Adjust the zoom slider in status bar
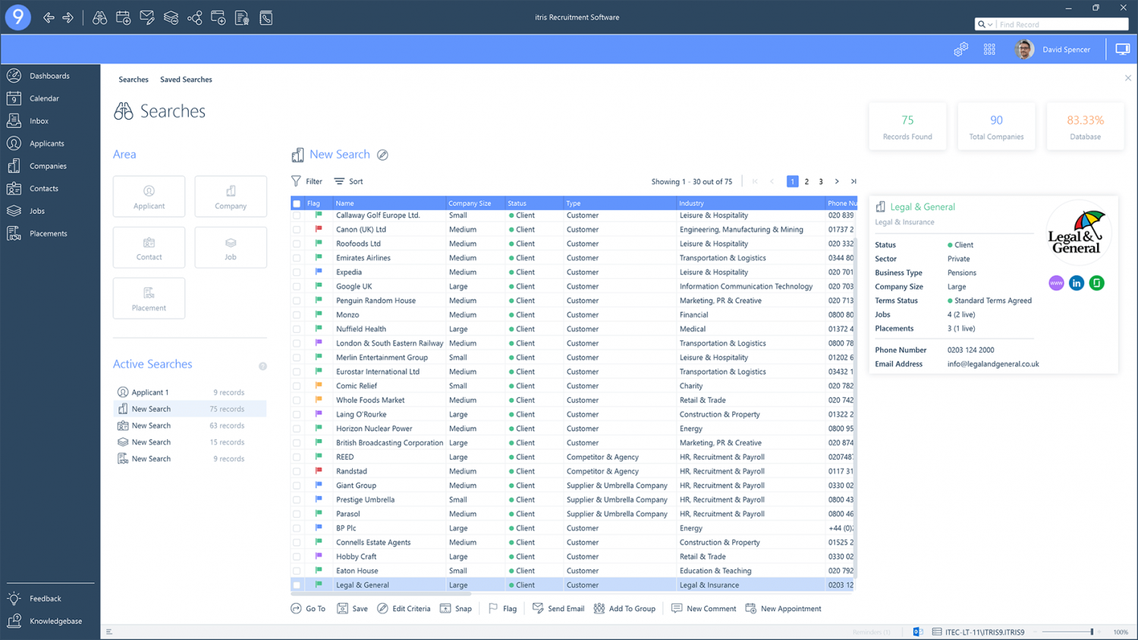Screen dimensions: 1138x640 coord(1092,632)
